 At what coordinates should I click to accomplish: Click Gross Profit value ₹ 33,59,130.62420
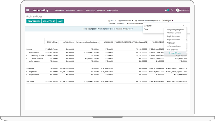(x=157, y=53)
